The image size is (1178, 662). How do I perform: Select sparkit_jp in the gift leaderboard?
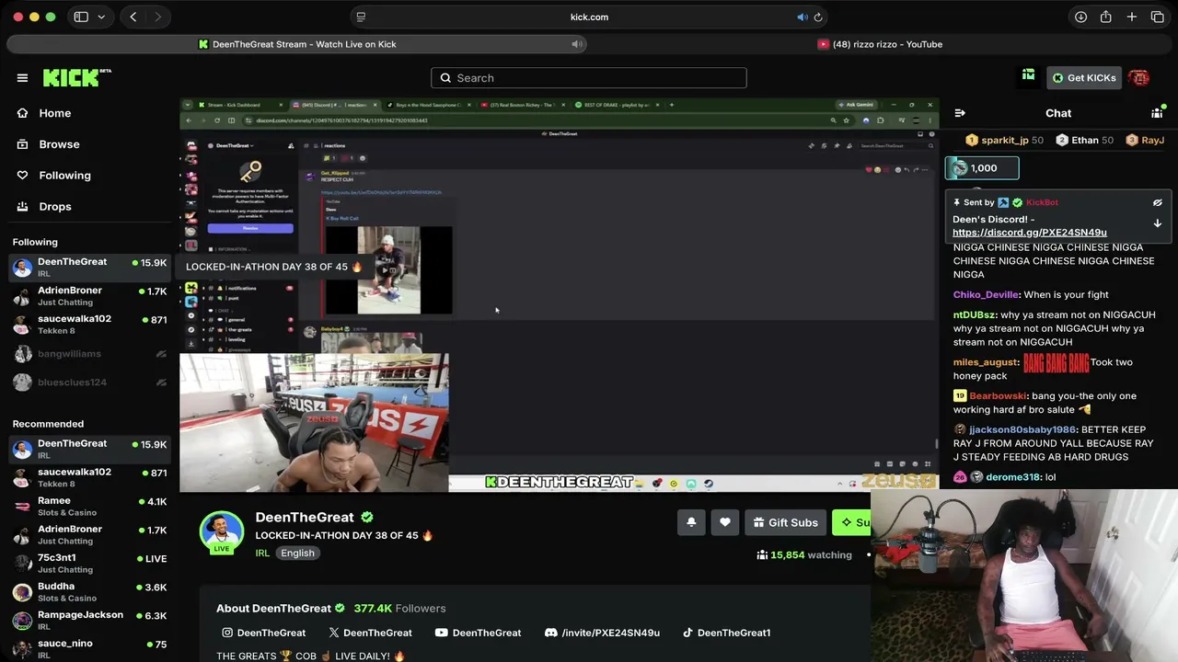pyautogui.click(x=1004, y=140)
